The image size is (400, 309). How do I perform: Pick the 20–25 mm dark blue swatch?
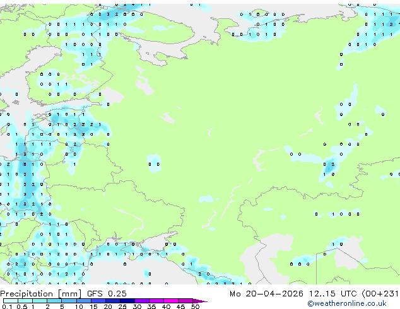[112, 301]
